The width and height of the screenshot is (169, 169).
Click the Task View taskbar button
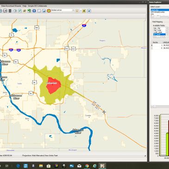tap(7, 166)
